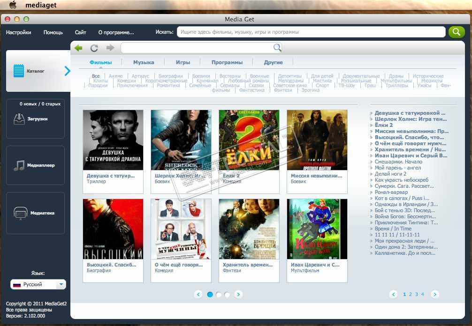
Task: Open the Каталог notepad icon
Action: coord(19,71)
